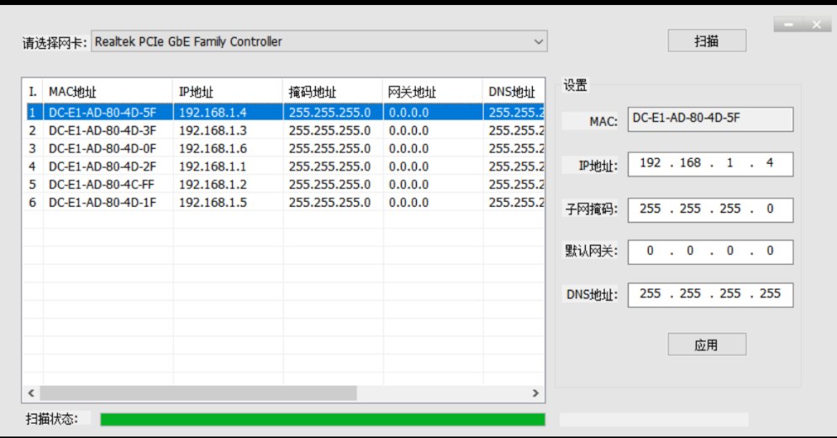Sort by MAC地址 column header
Image resolution: width=837 pixels, height=438 pixels.
108,92
